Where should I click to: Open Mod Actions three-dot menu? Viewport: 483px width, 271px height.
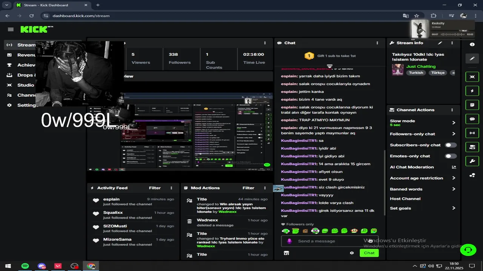click(265, 188)
